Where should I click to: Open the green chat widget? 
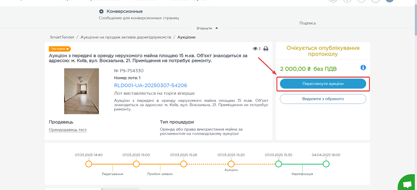click(x=407, y=183)
